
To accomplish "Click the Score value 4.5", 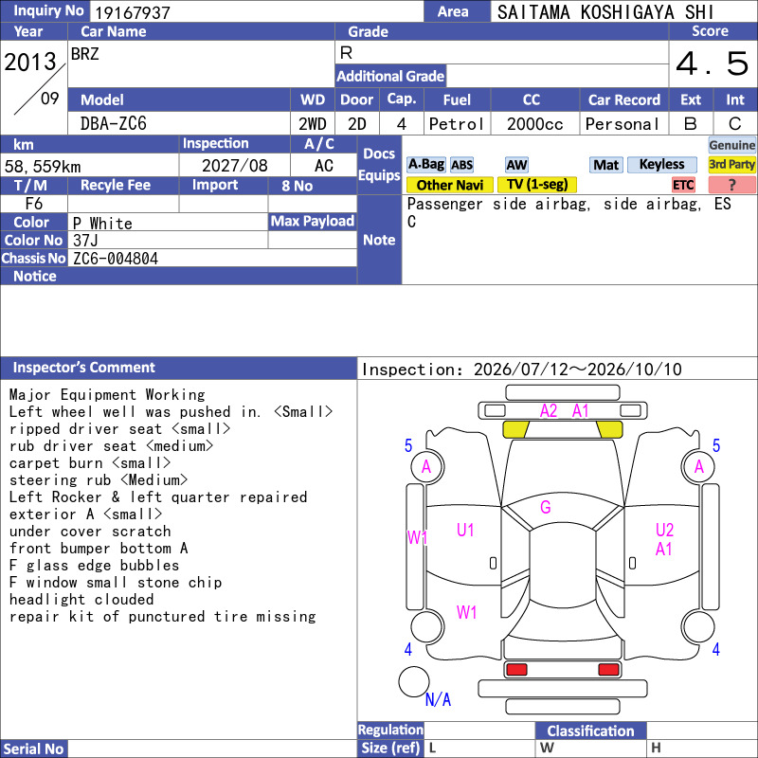I will click(x=713, y=63).
